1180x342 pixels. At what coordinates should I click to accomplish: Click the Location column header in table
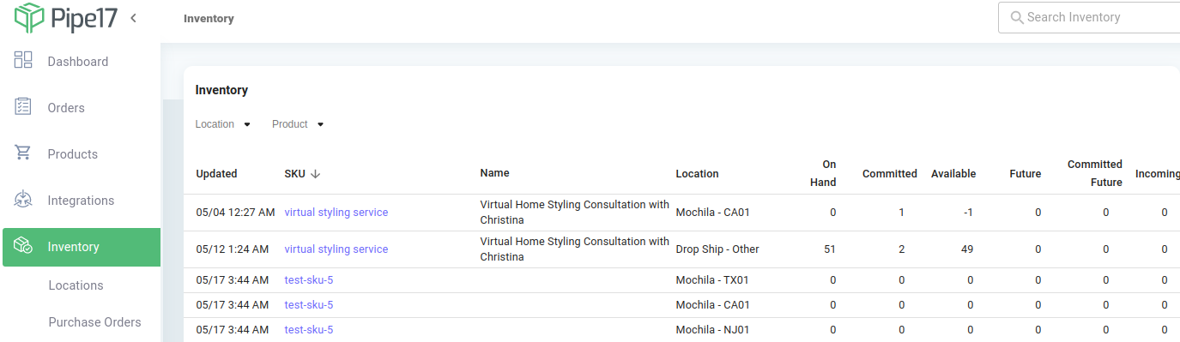click(x=697, y=174)
